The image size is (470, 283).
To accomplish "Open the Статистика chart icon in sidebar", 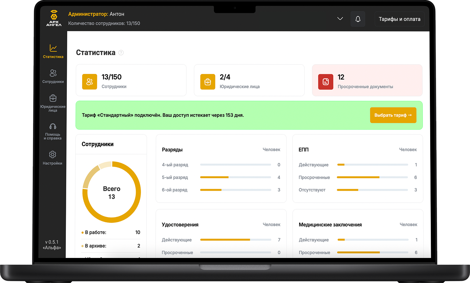I will pos(53,48).
